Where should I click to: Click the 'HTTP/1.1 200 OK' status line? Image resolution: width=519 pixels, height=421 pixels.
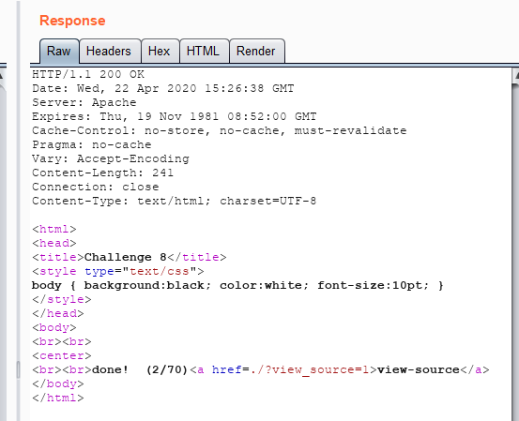88,74
